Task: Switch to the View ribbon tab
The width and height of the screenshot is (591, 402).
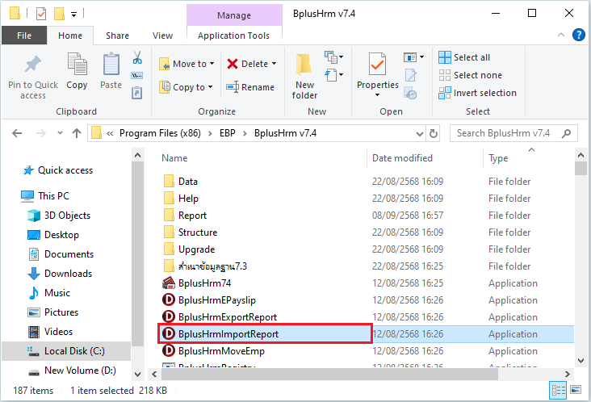Action: (x=162, y=36)
